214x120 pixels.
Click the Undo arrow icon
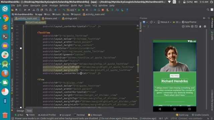click(25, 10)
